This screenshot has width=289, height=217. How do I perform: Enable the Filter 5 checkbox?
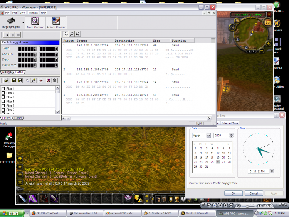click(x=3, y=106)
